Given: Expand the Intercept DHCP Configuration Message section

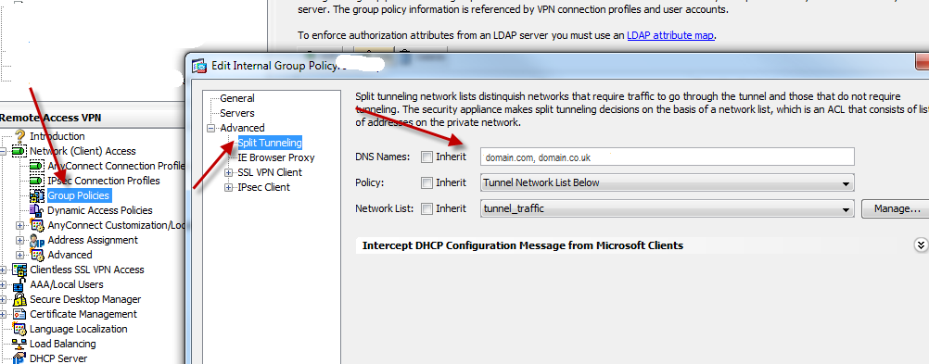Looking at the screenshot, I should coord(920,245).
